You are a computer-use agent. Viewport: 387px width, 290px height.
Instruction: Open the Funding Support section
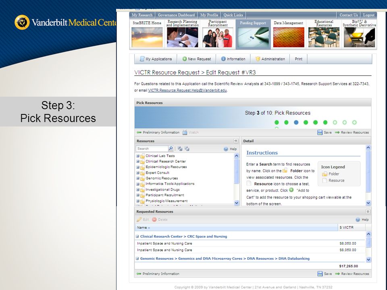click(253, 34)
